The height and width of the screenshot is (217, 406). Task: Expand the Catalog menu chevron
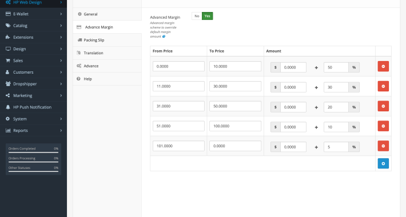61,25
